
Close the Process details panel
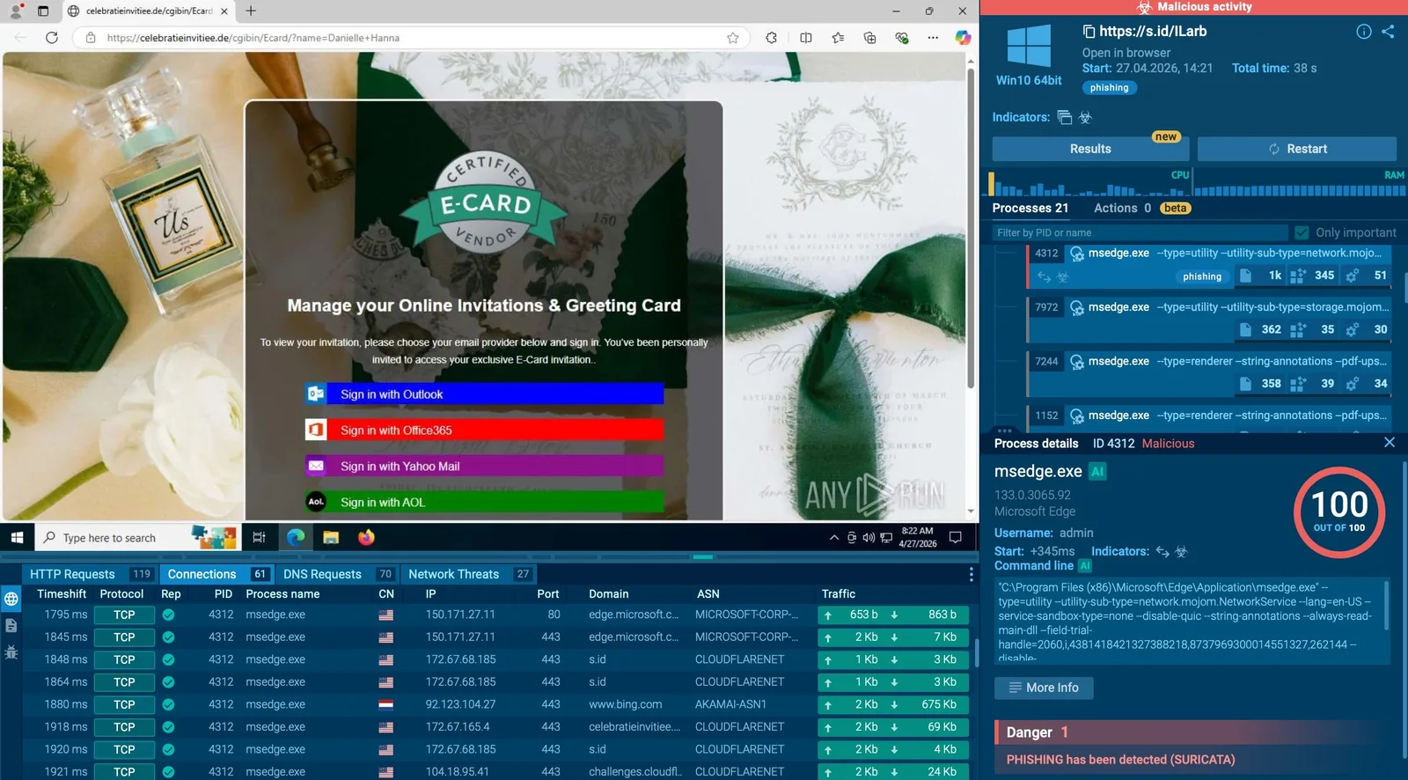point(1390,443)
